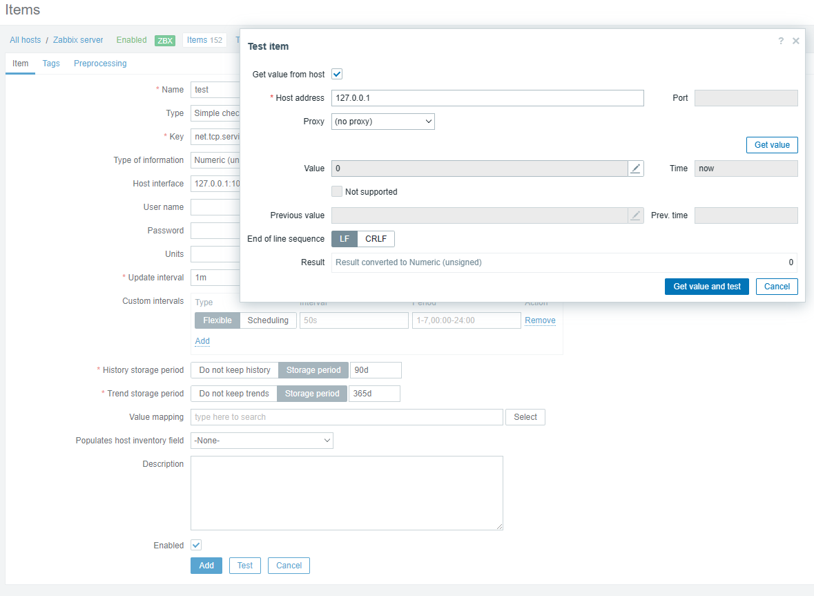Click the Result converted to Numeric text
This screenshot has height=596, width=814.
tap(409, 262)
